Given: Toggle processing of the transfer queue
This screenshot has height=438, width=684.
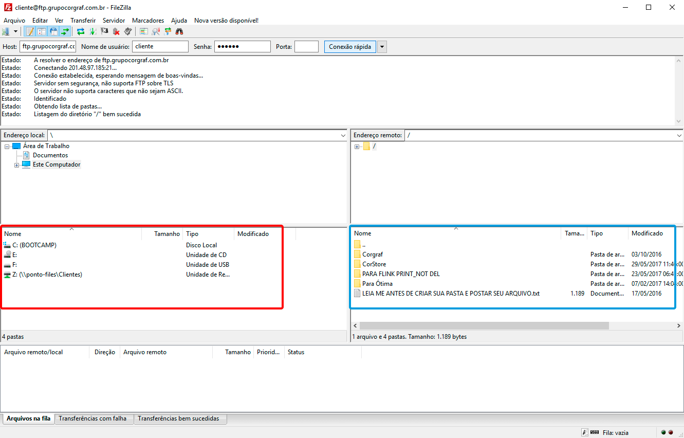Looking at the screenshot, I should click(93, 31).
